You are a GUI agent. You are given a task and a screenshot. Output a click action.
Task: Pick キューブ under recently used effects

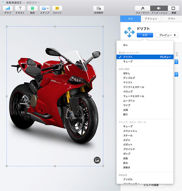pyautogui.click(x=145, y=62)
